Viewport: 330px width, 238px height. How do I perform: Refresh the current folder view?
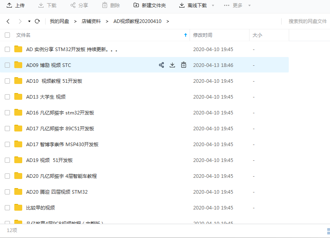tap(37, 22)
